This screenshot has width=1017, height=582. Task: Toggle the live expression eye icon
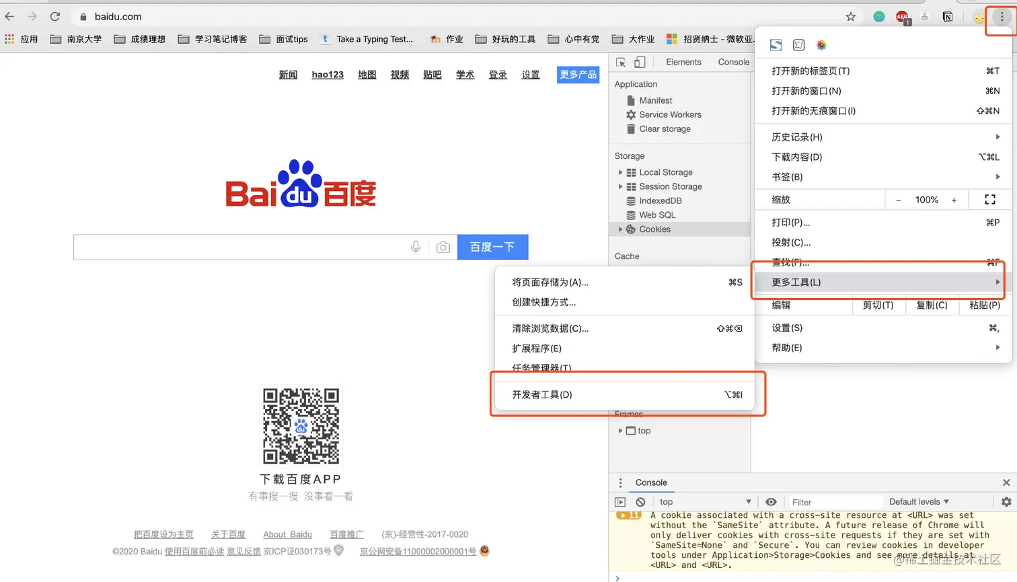(x=771, y=502)
